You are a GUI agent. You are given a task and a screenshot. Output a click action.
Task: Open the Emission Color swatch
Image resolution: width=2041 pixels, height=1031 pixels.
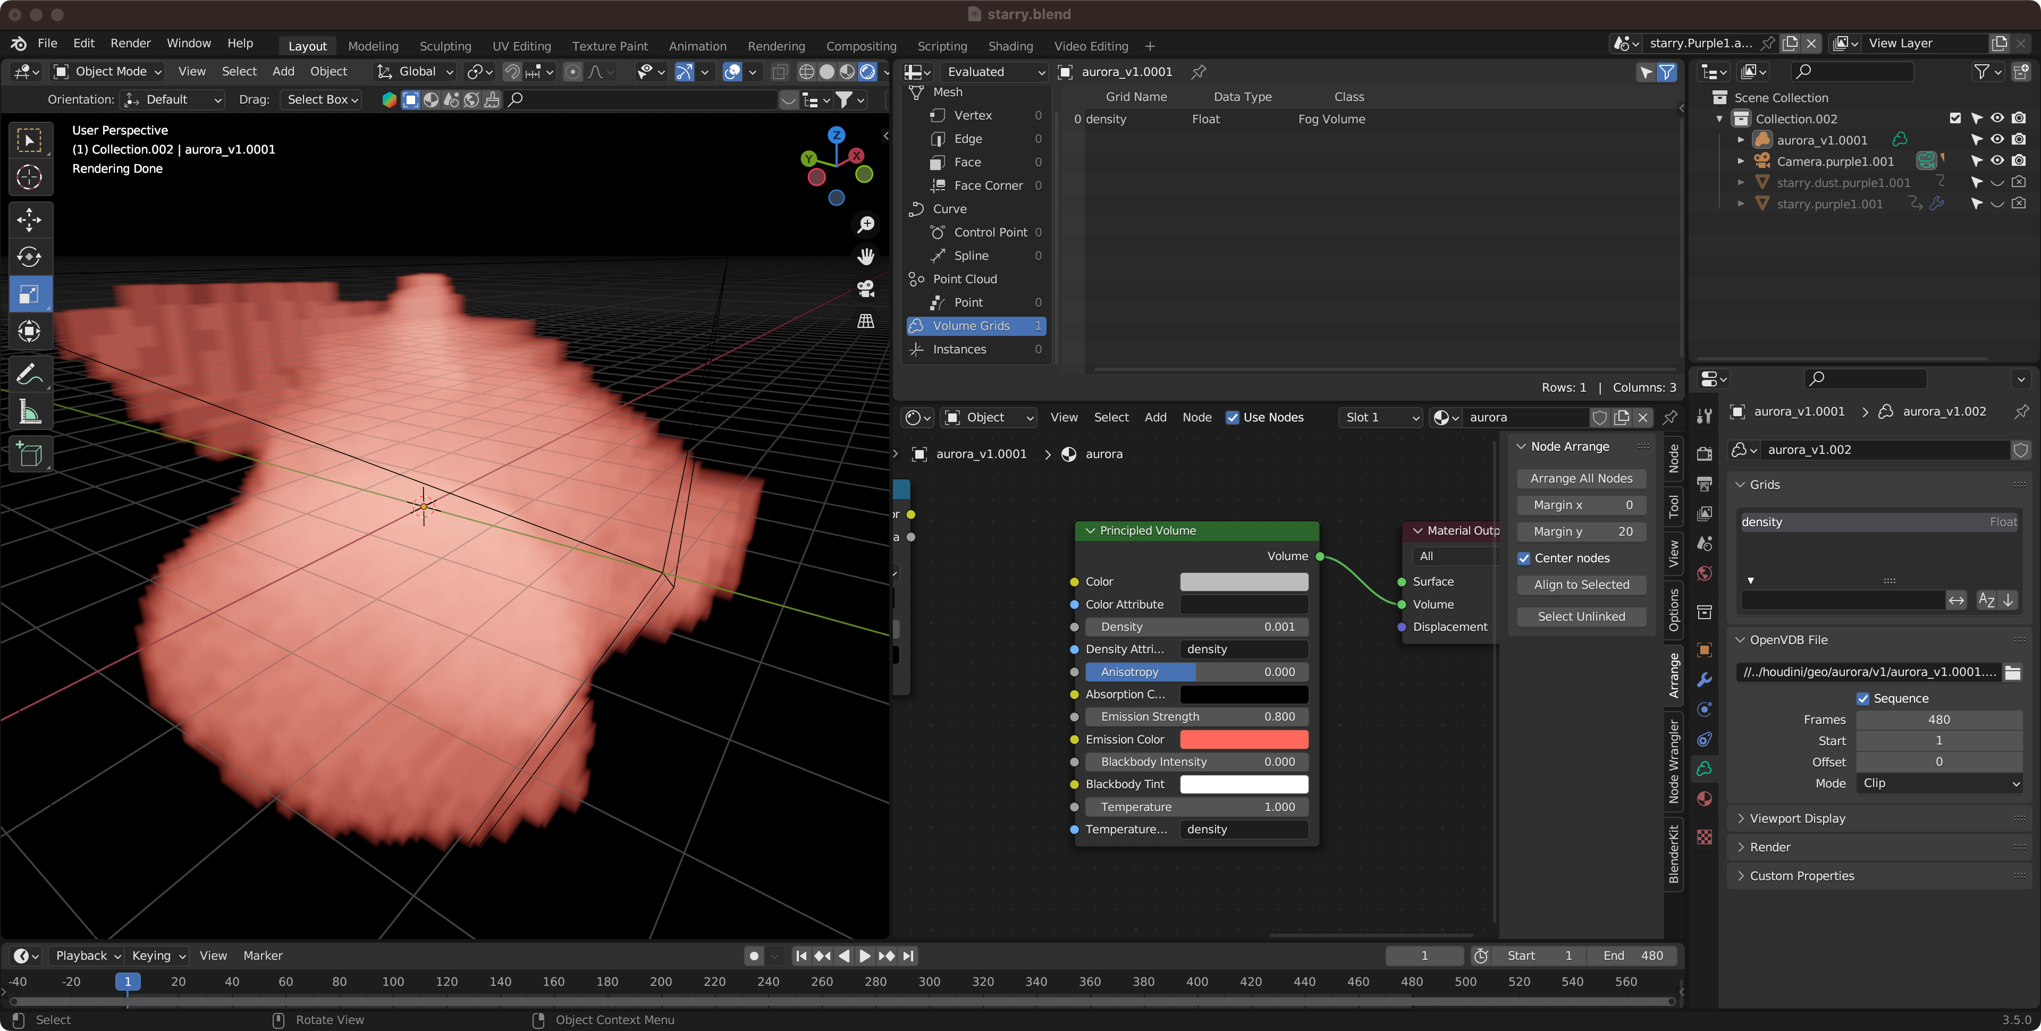pyautogui.click(x=1244, y=739)
